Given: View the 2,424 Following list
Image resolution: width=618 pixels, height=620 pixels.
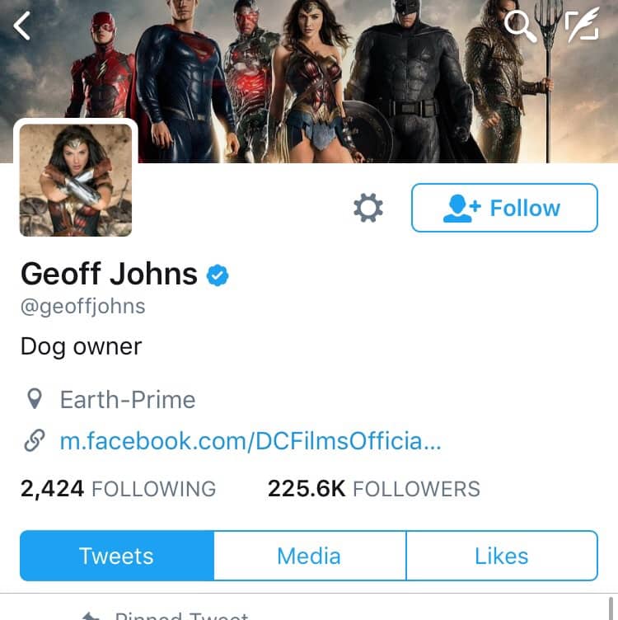Looking at the screenshot, I should click(118, 489).
